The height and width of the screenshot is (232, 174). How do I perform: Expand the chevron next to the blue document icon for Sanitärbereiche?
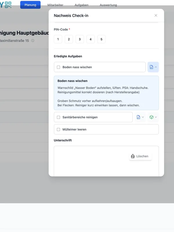(x=143, y=117)
